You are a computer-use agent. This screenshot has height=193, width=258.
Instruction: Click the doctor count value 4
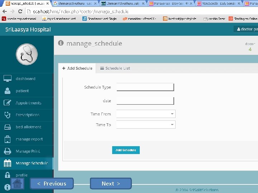pyautogui.click(x=250, y=49)
